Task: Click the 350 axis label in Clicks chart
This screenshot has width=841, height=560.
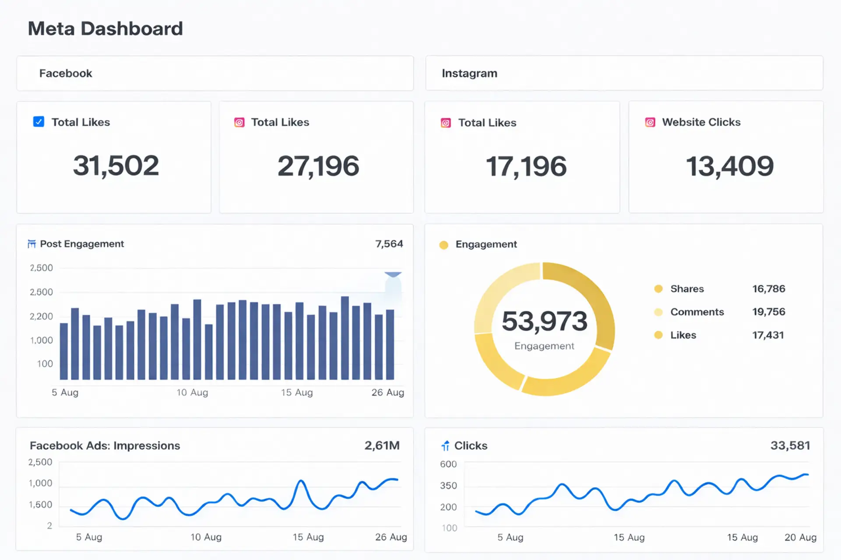Action: 448,486
